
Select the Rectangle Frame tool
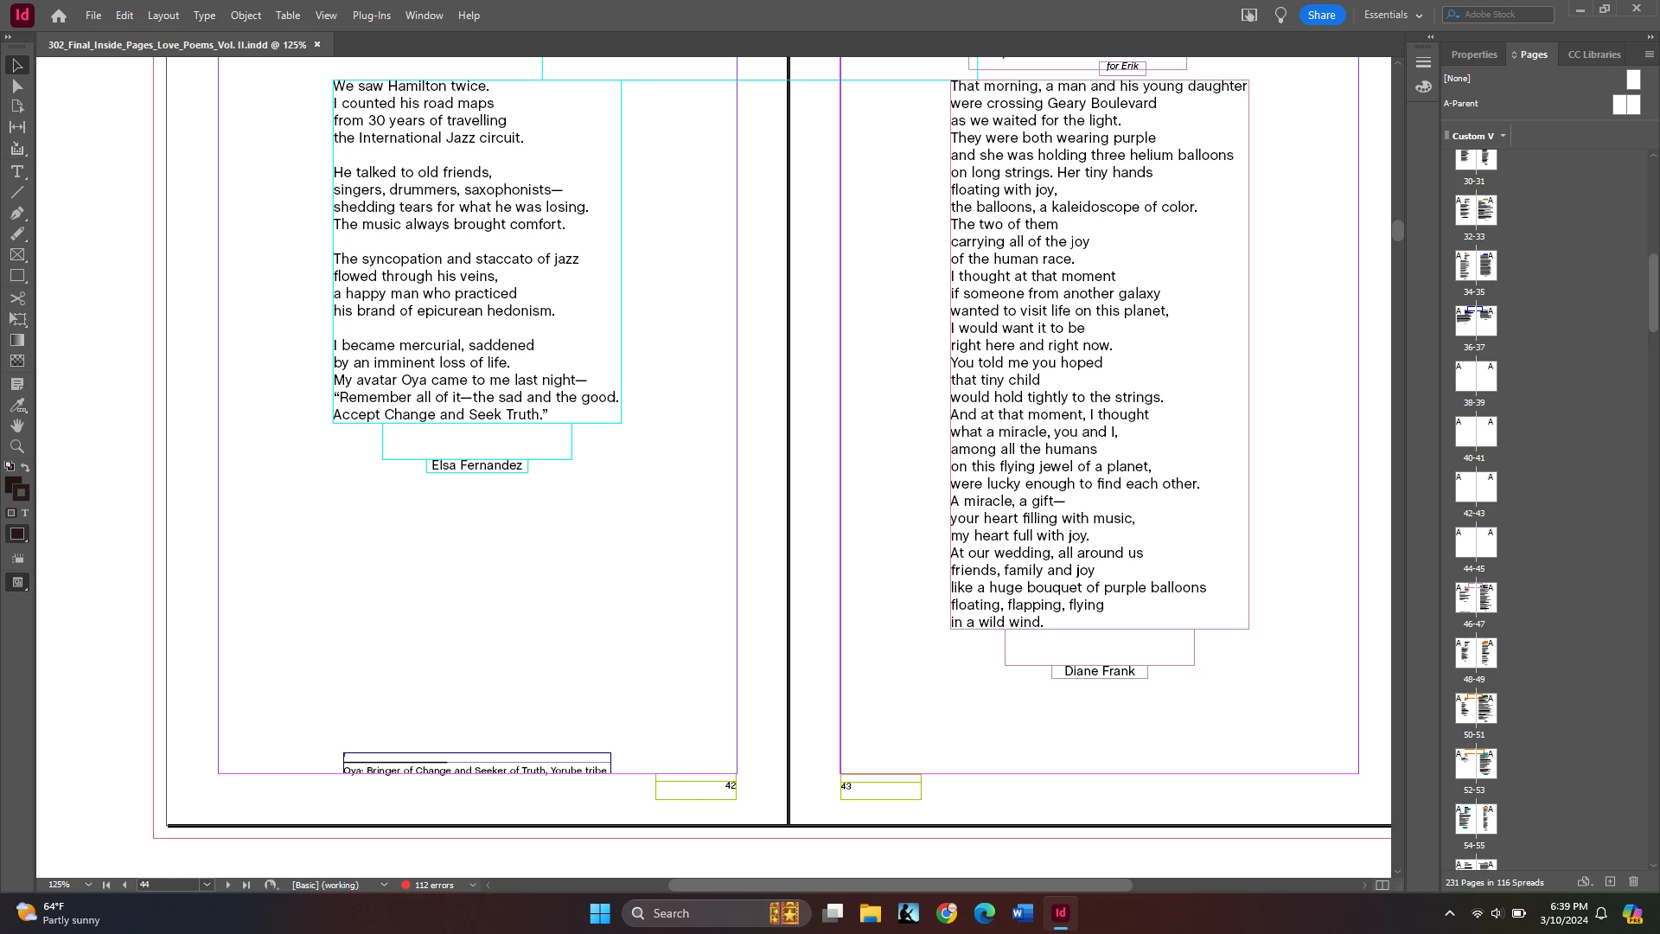coord(16,255)
